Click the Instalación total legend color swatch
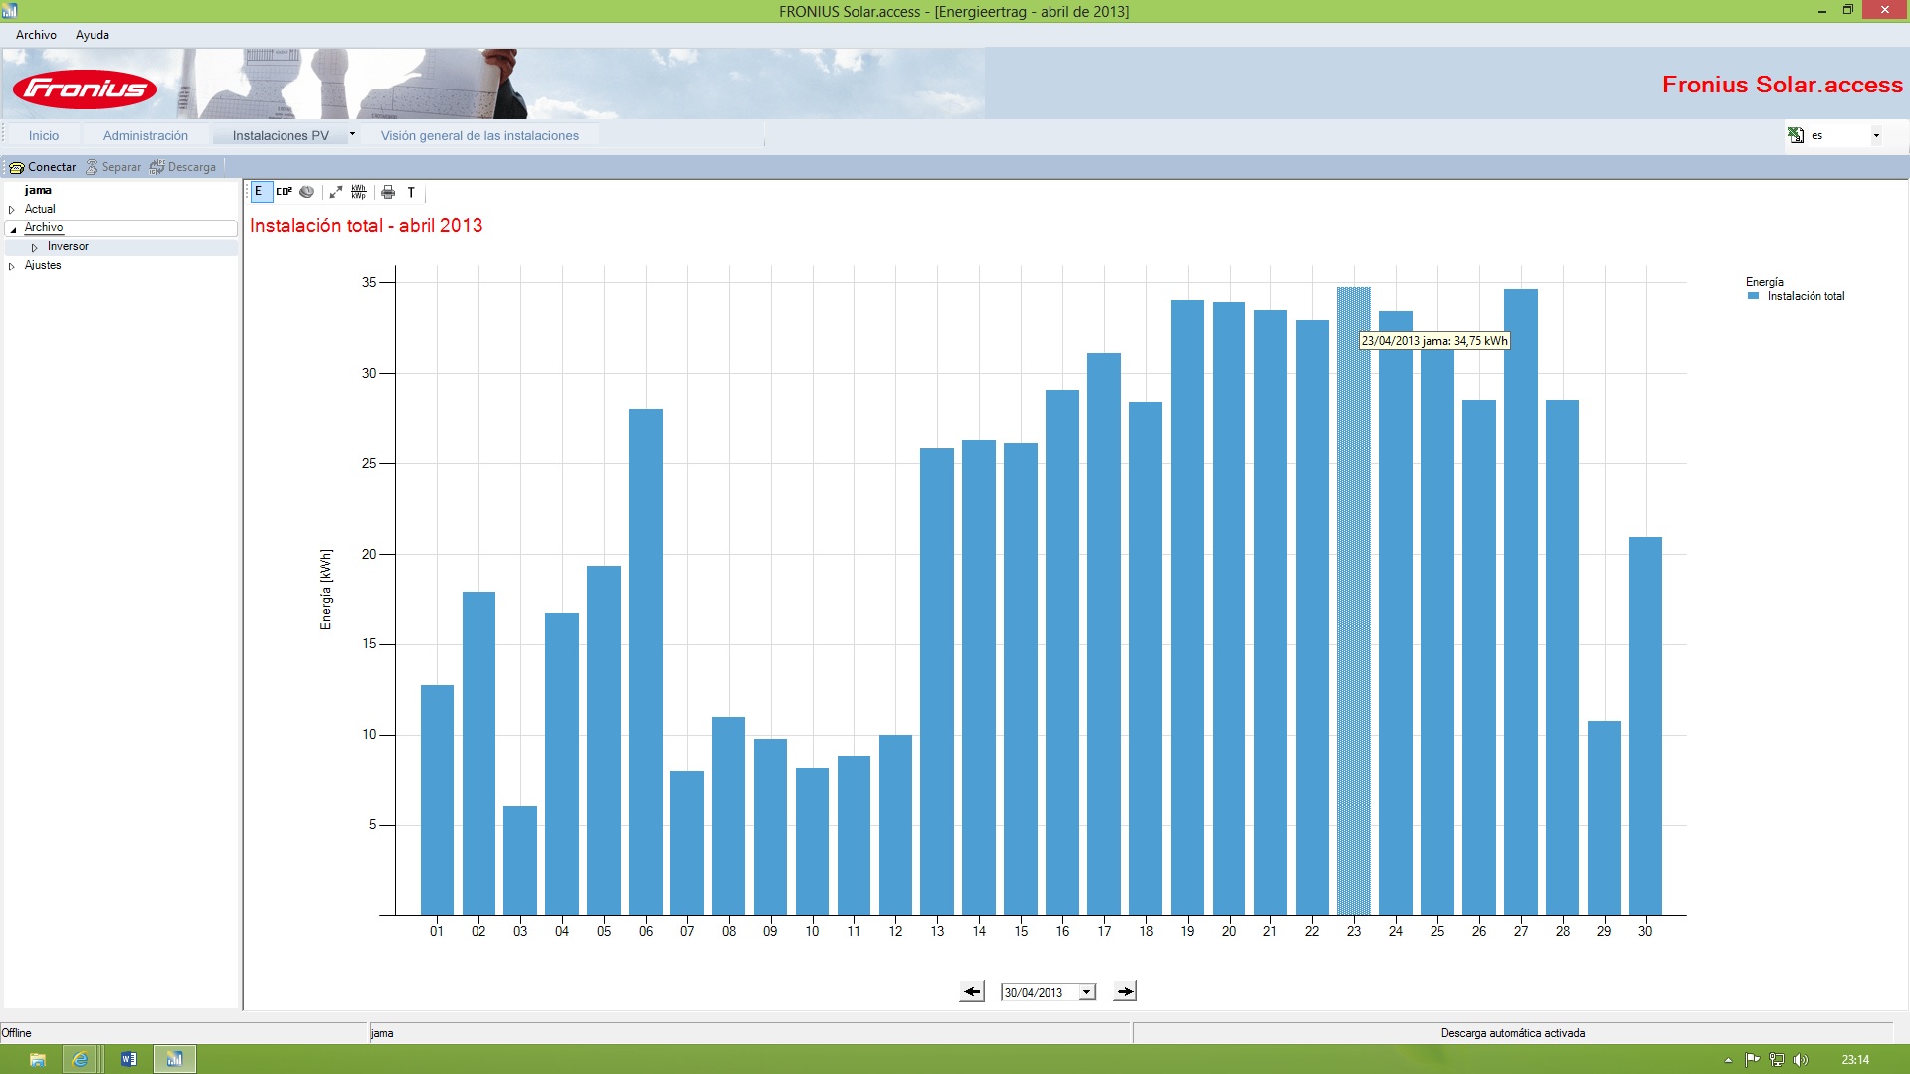This screenshot has height=1074, width=1910. coord(1754,296)
